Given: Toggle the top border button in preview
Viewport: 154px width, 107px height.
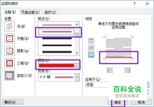Looking at the screenshot, I should pos(91,41).
